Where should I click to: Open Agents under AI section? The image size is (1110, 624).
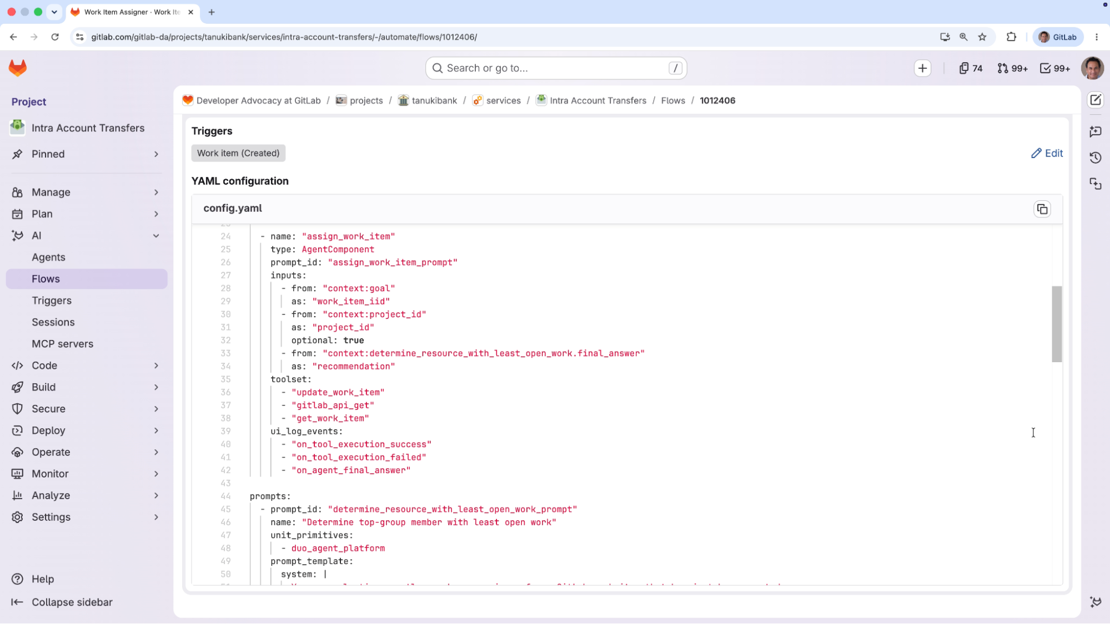[x=87, y=257]
